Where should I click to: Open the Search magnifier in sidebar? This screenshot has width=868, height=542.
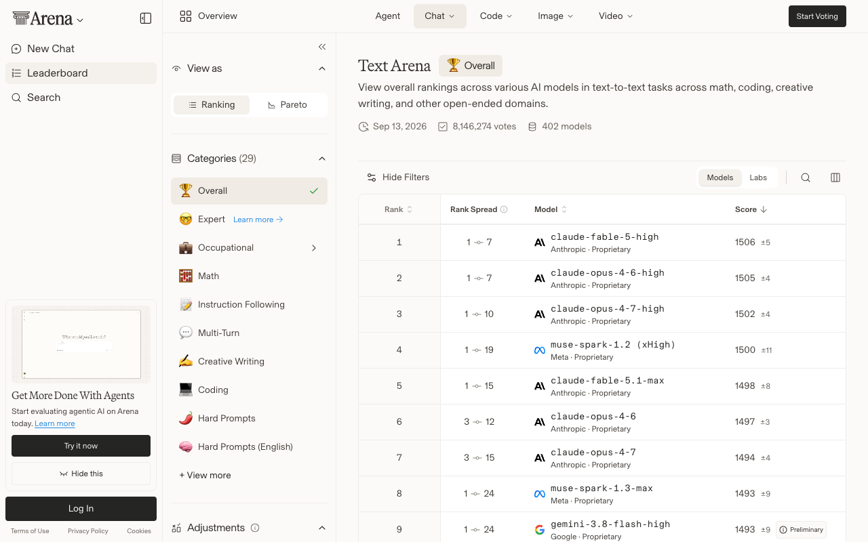(16, 98)
